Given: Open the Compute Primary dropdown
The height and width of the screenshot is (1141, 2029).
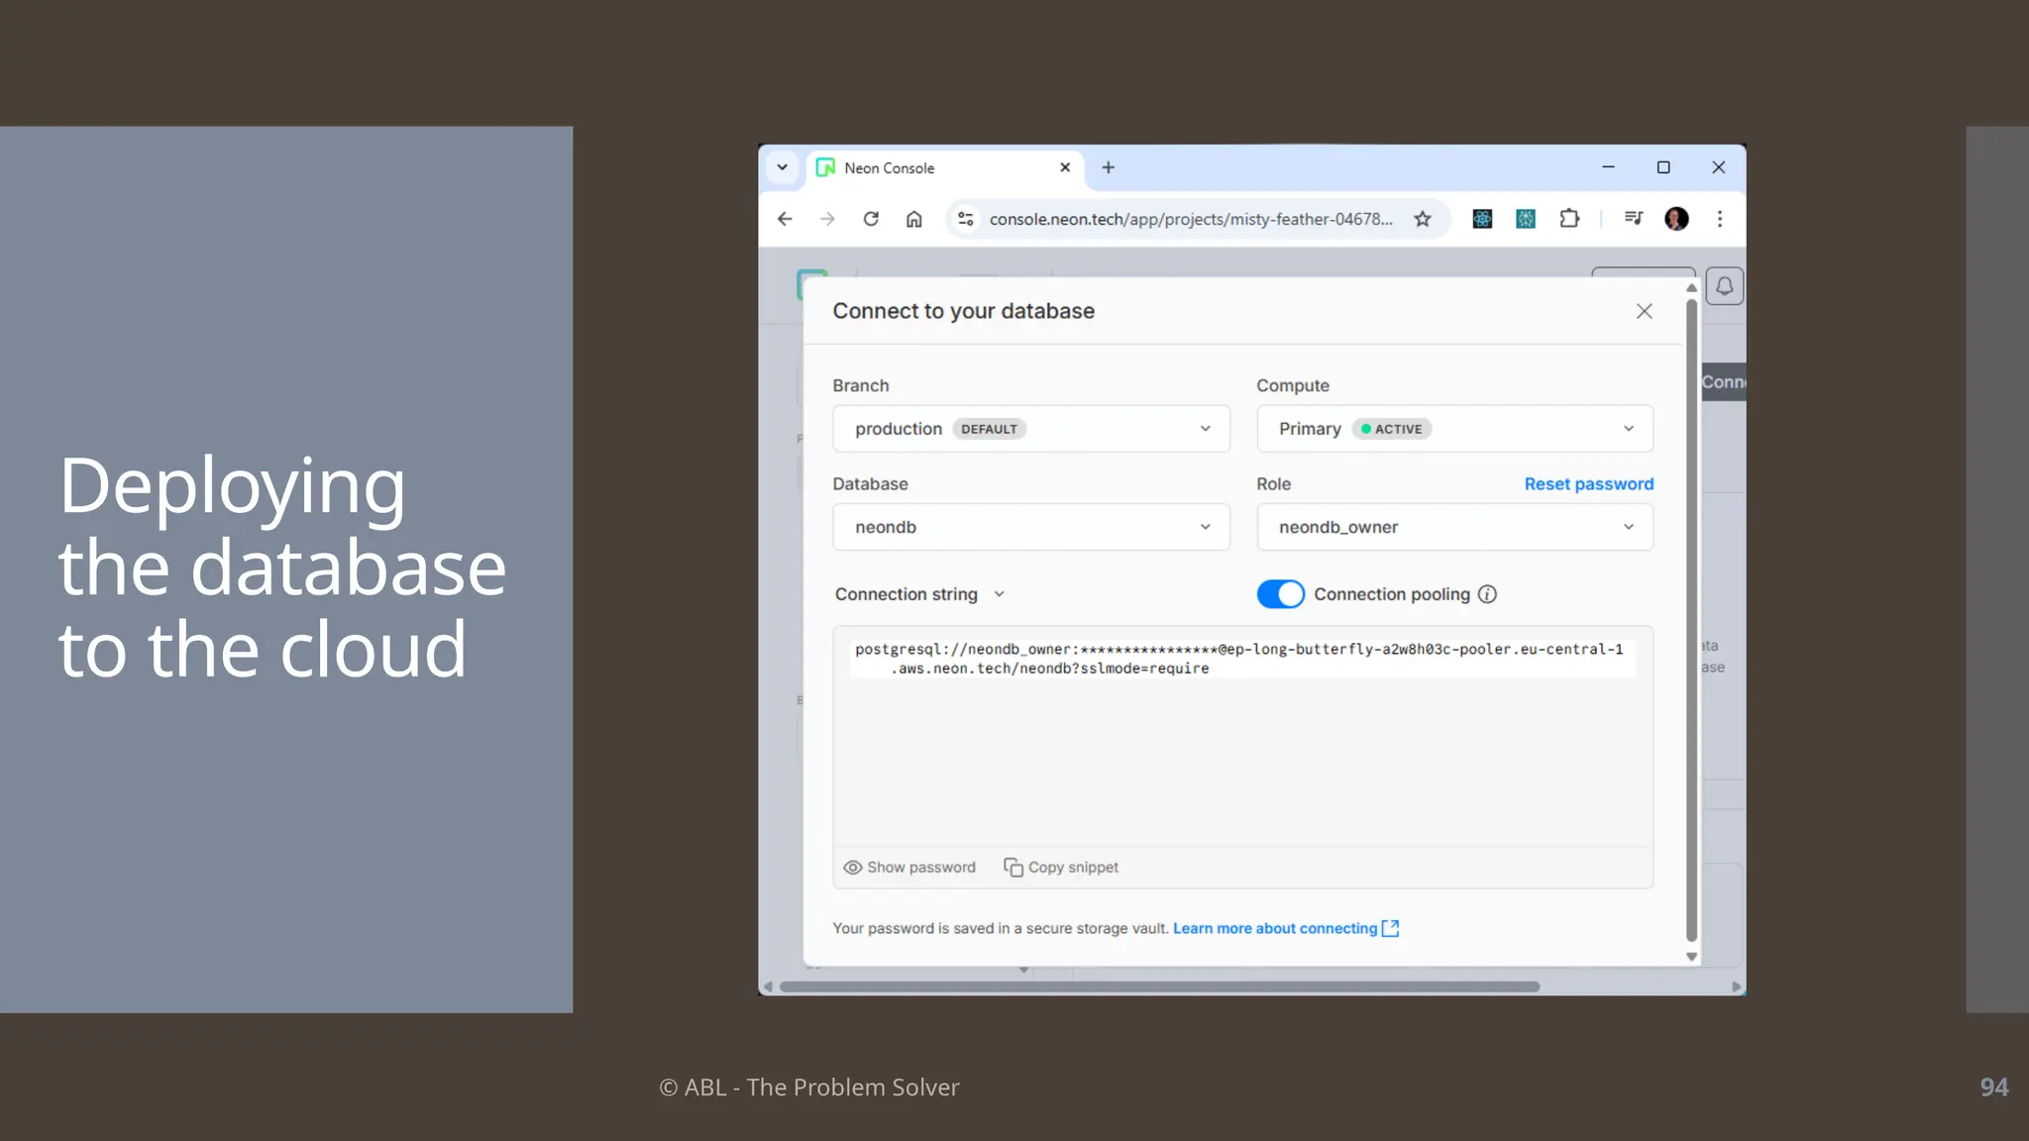Looking at the screenshot, I should point(1454,429).
